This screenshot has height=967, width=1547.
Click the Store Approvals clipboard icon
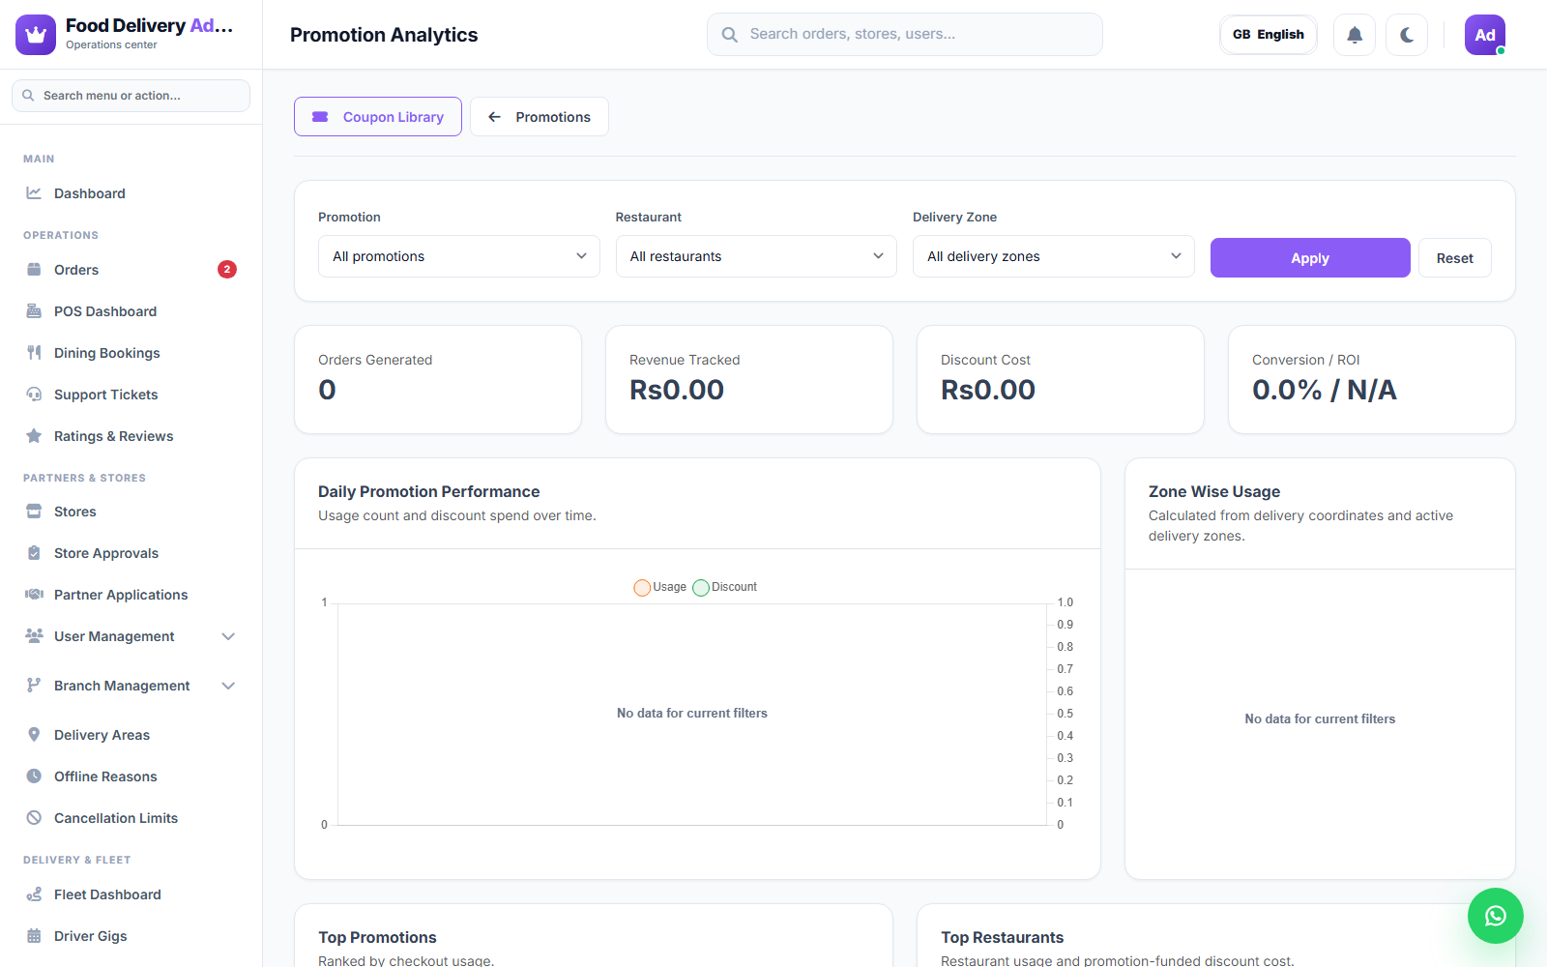(x=34, y=553)
